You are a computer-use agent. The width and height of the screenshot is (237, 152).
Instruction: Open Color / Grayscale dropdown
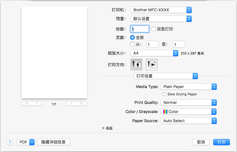(x=188, y=111)
